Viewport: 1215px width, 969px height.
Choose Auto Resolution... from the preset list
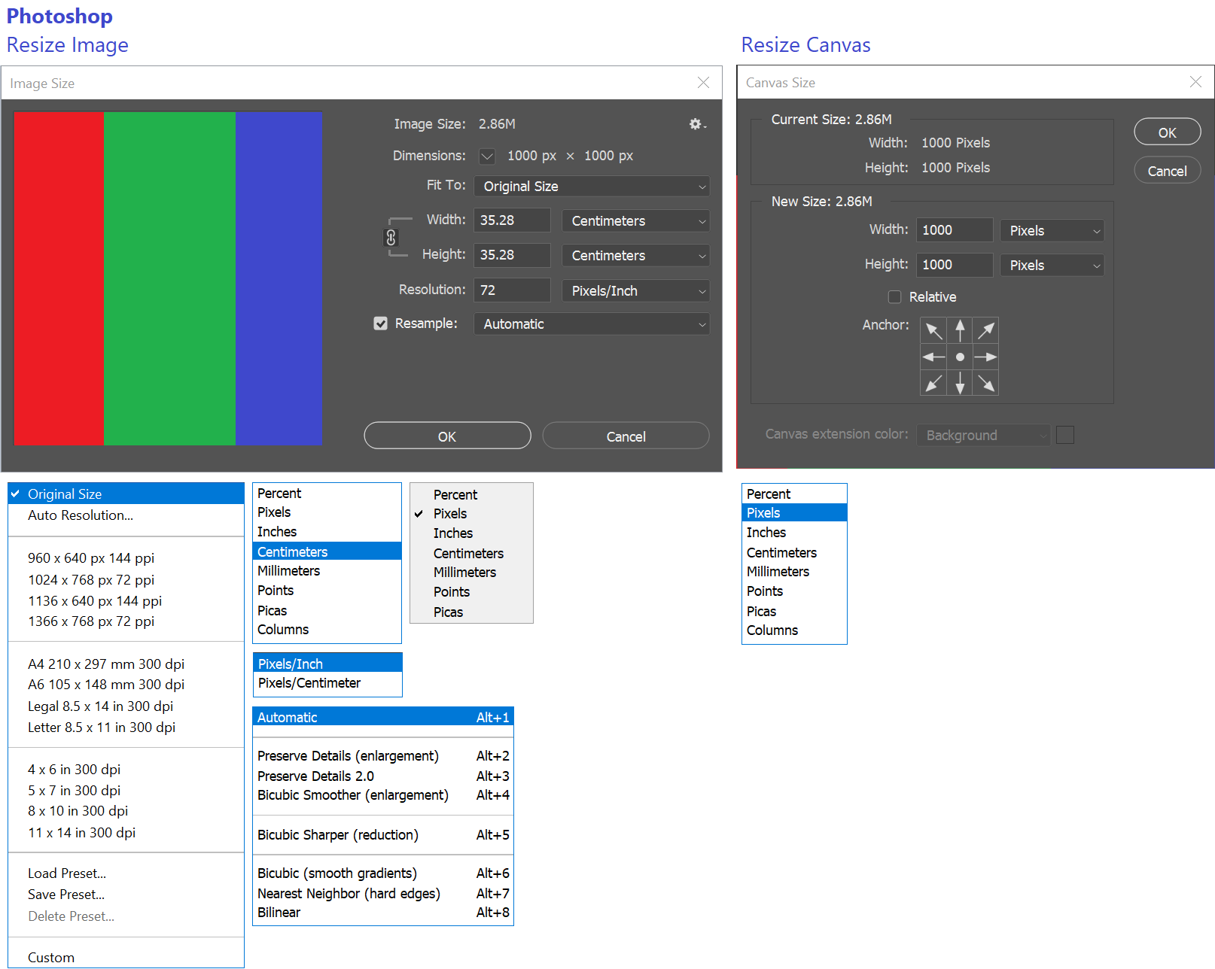(x=81, y=515)
